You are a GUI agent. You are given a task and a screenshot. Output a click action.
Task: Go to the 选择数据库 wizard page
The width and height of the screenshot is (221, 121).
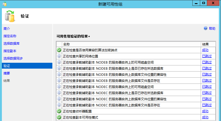click(x=11, y=43)
